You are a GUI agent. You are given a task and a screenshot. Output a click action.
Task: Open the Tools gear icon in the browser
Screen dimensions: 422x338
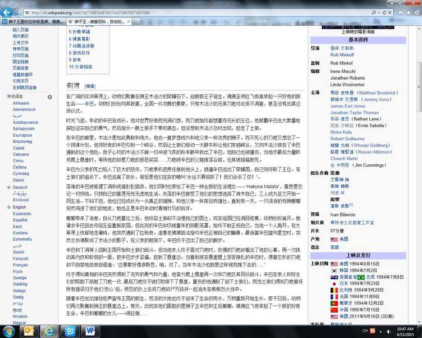coord(417,12)
